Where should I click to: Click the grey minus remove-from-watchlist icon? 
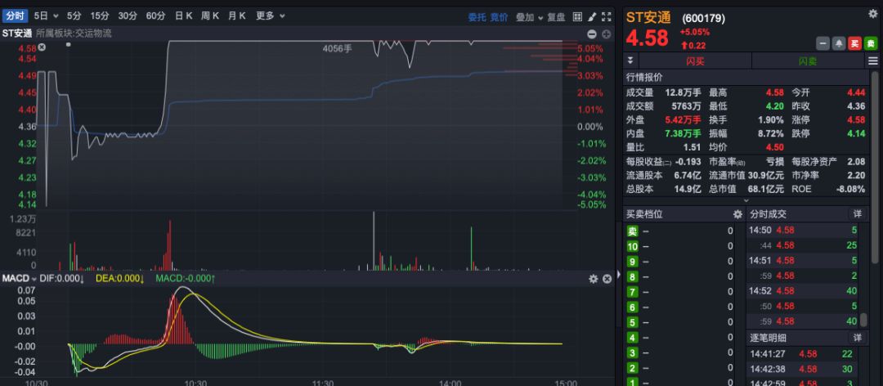point(822,44)
